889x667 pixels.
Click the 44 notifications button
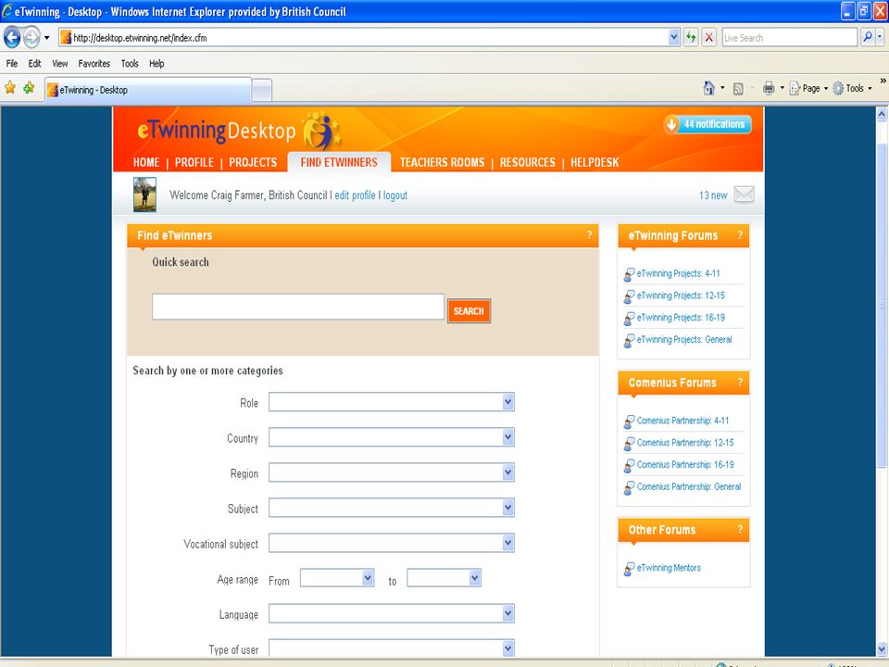[x=707, y=124]
